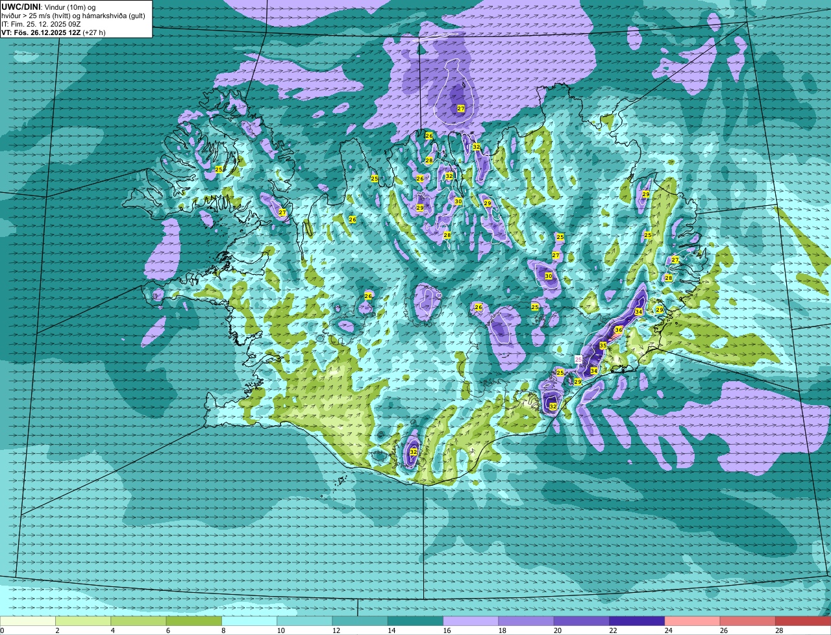Click the yellow gust label '35'
The image size is (831, 635).
pyautogui.click(x=602, y=345)
